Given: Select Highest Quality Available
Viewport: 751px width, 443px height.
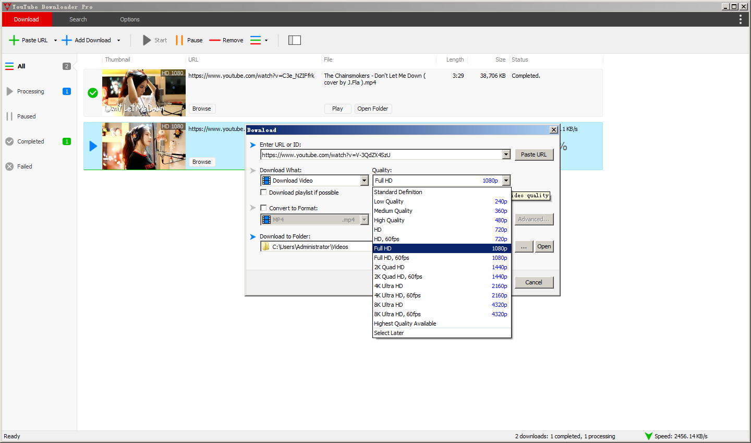Looking at the screenshot, I should [442, 324].
